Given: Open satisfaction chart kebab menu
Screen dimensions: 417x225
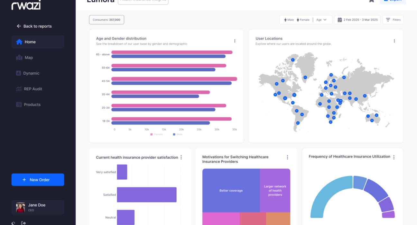Looking at the screenshot, I should (x=181, y=157).
